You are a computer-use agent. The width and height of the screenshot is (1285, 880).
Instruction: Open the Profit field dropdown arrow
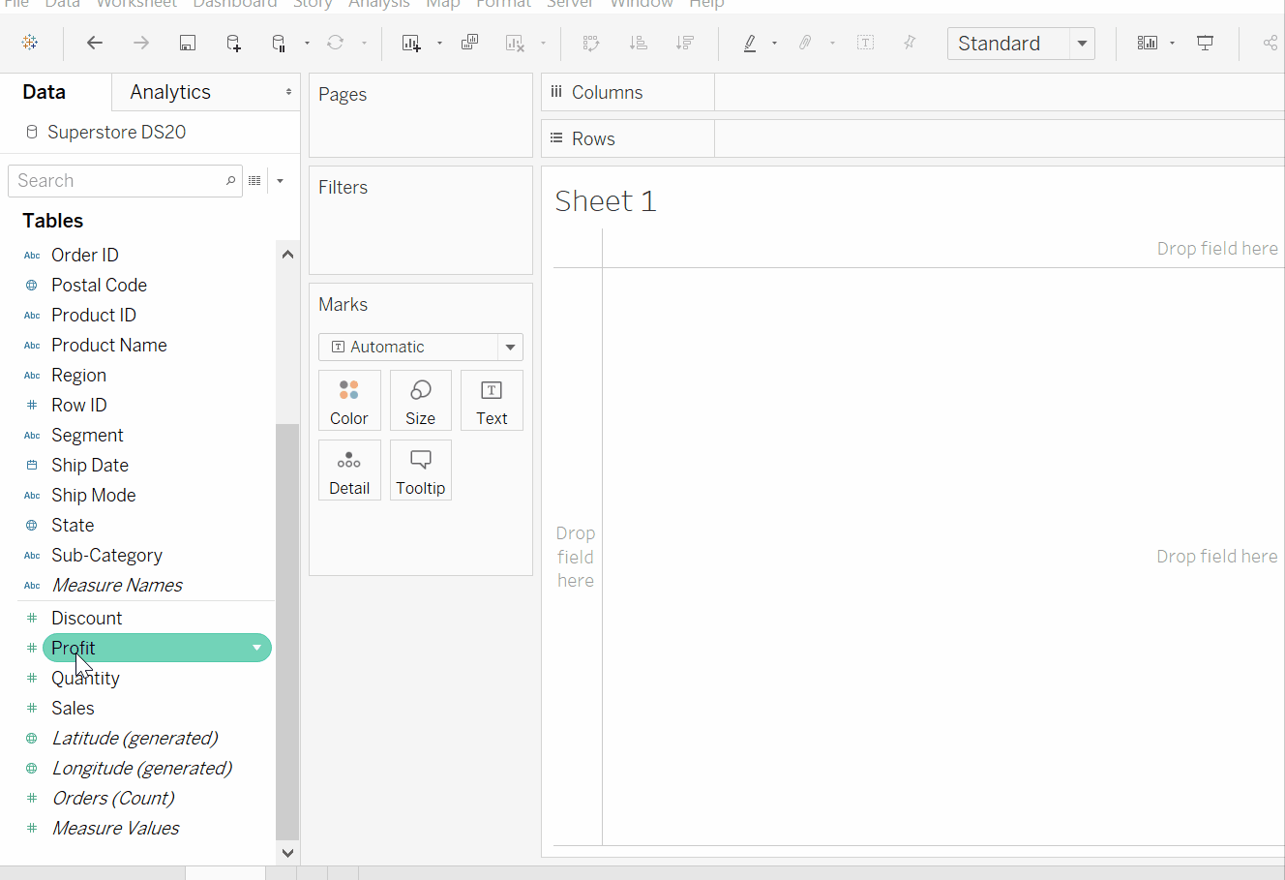pyautogui.click(x=257, y=648)
